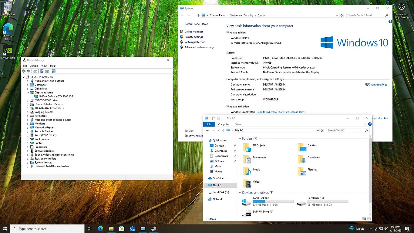The width and height of the screenshot is (414, 233).
Task: Open Microsoft Store from taskbar
Action: click(x=121, y=229)
